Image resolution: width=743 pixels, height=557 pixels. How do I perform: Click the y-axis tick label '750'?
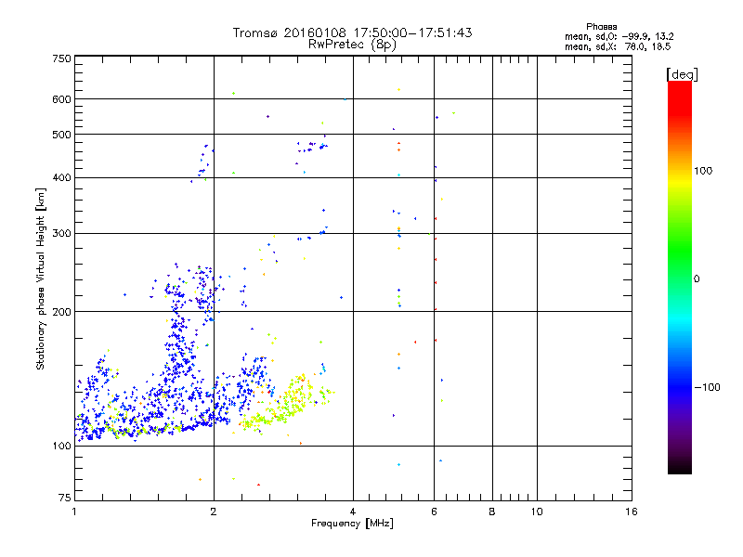click(61, 58)
